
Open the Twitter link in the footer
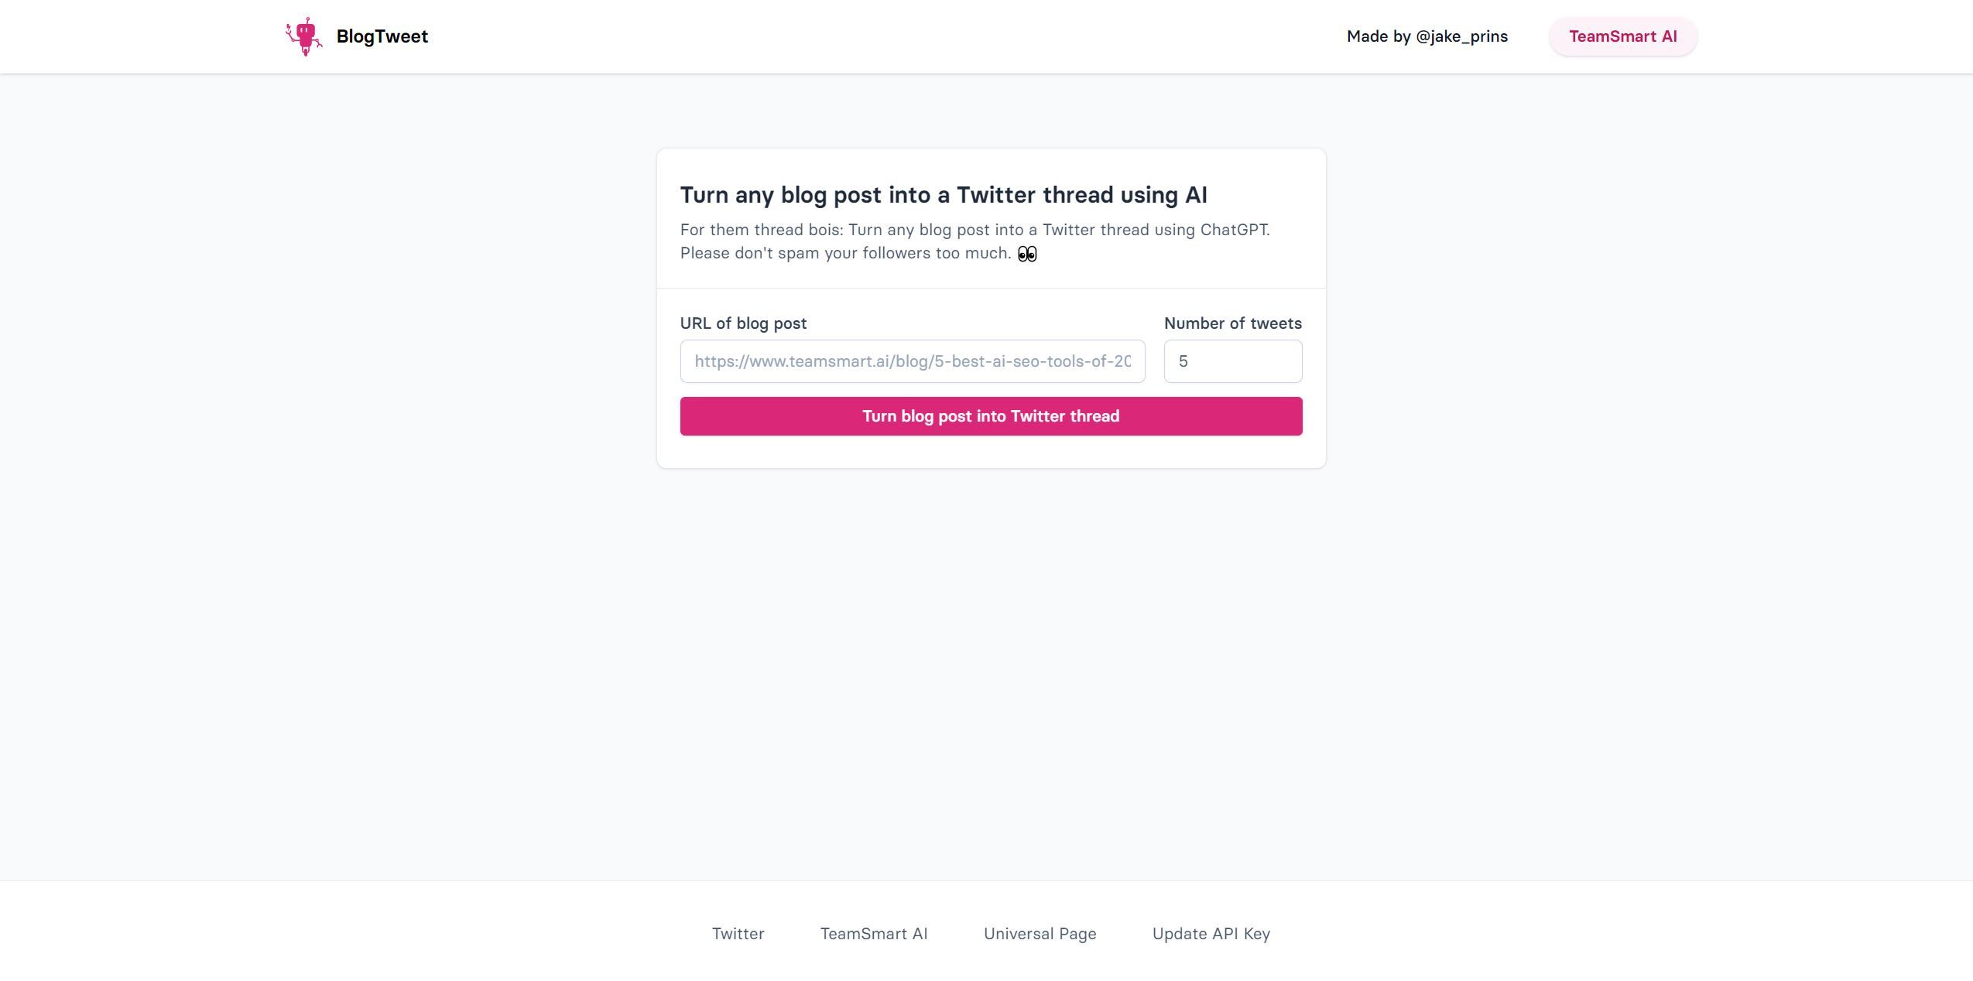tap(738, 933)
